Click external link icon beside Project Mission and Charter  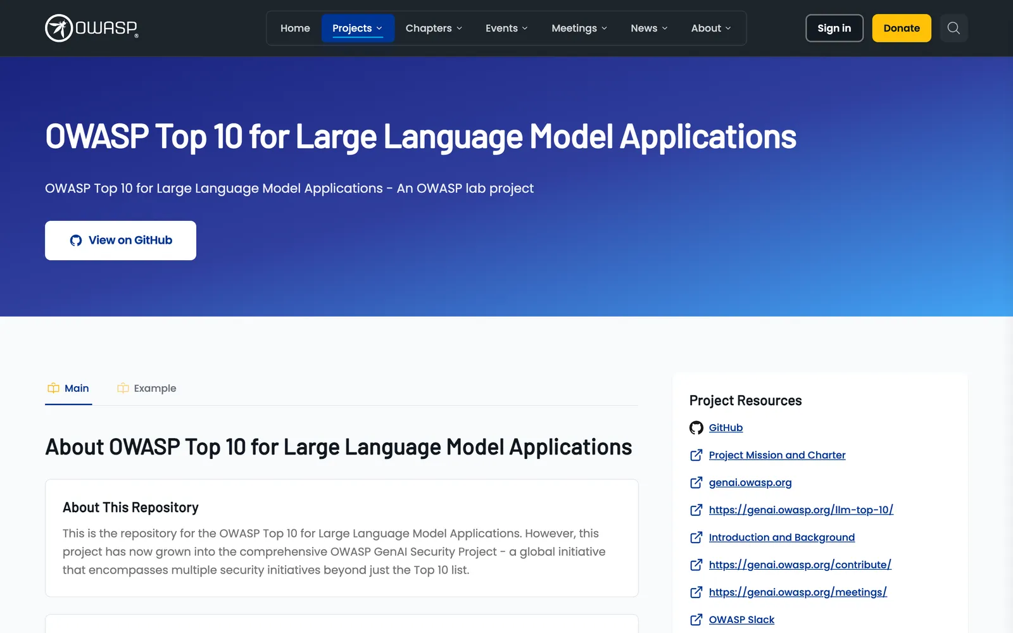point(696,455)
